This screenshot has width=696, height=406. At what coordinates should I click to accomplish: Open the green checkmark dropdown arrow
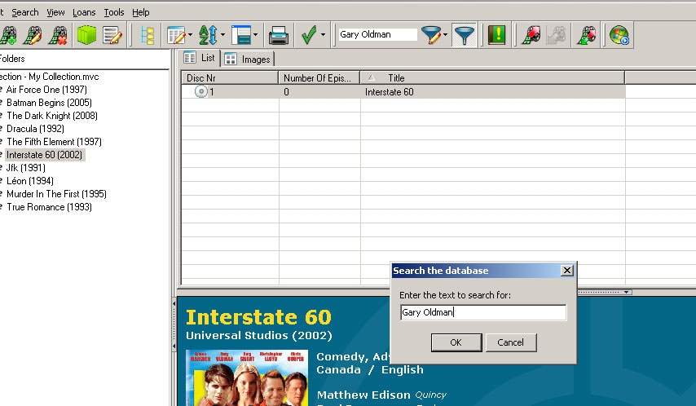323,34
